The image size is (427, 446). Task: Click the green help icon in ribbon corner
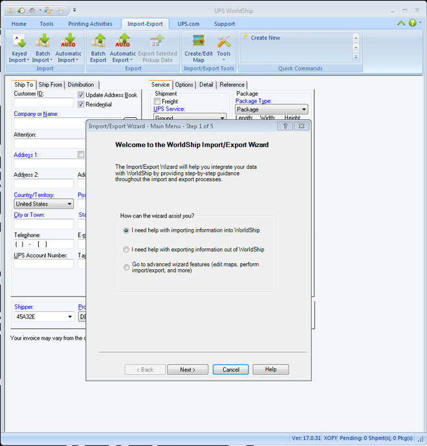click(412, 23)
